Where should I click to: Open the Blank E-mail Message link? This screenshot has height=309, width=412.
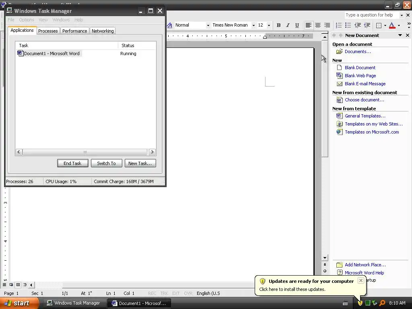[365, 84]
